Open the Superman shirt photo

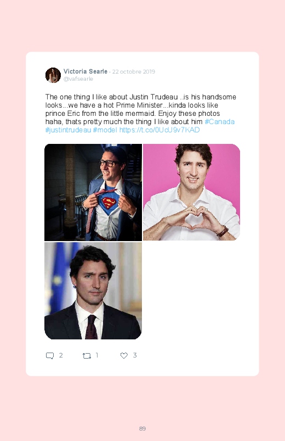point(93,192)
